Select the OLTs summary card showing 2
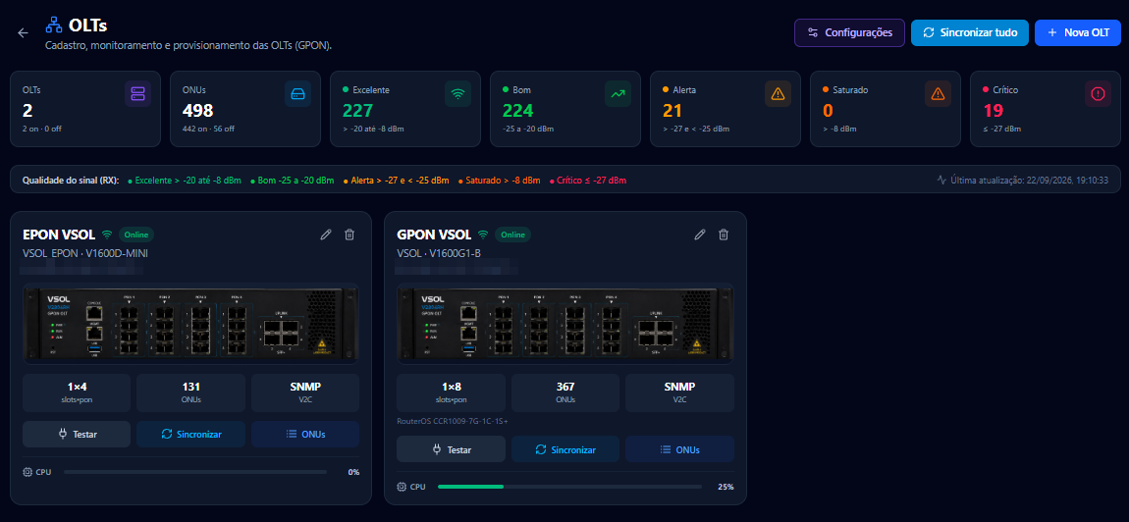Image resolution: width=1129 pixels, height=522 pixels. 85,109
